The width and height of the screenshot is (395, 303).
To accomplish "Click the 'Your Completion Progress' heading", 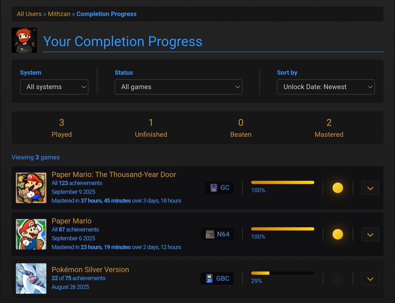I will 123,41.
